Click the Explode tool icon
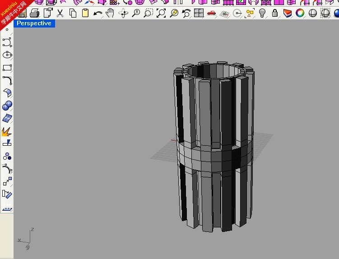 [6, 131]
